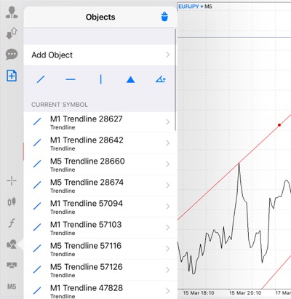The image size is (291, 299).
Task: Open the M5 timeframe selector in sidebar
Action: pyautogui.click(x=12, y=287)
